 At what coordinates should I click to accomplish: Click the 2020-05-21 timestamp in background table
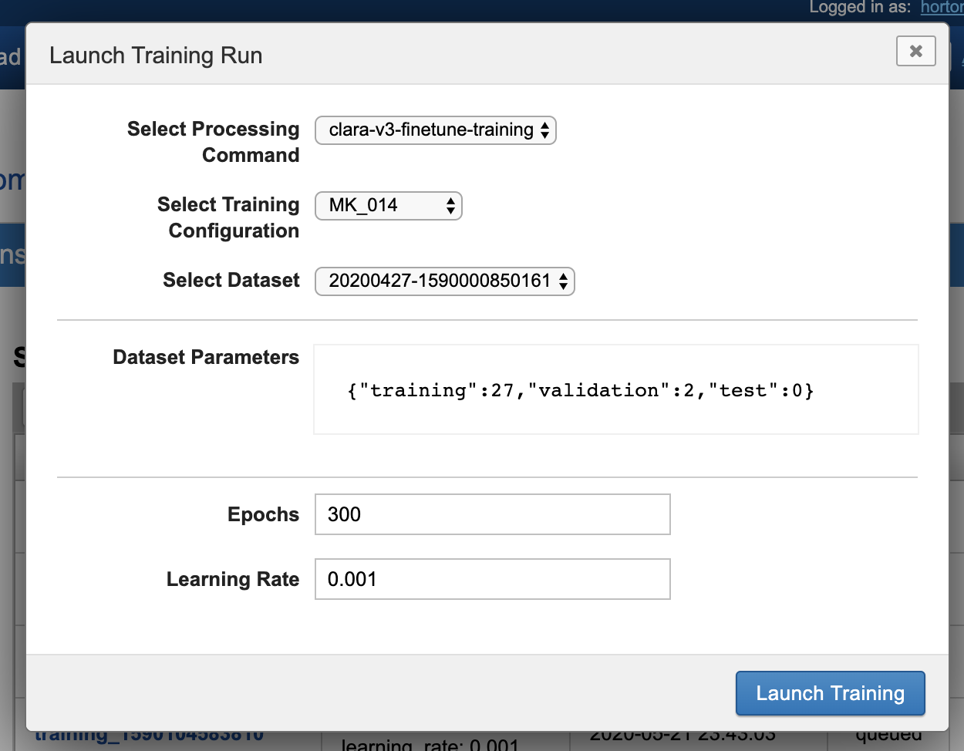click(x=682, y=736)
